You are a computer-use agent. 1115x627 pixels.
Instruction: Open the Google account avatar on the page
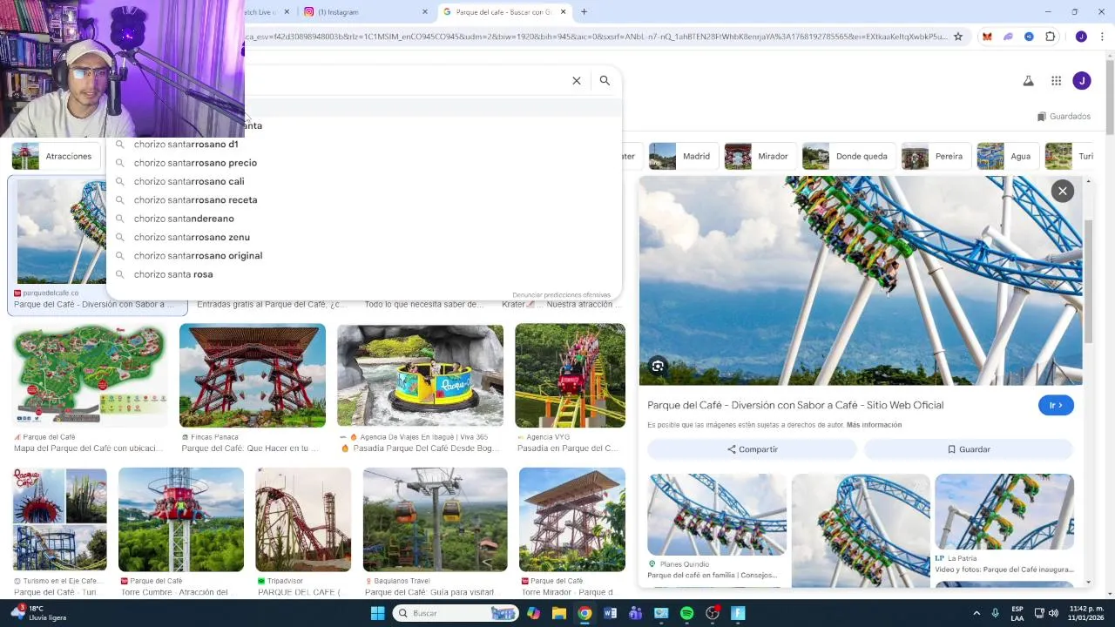[x=1082, y=81]
